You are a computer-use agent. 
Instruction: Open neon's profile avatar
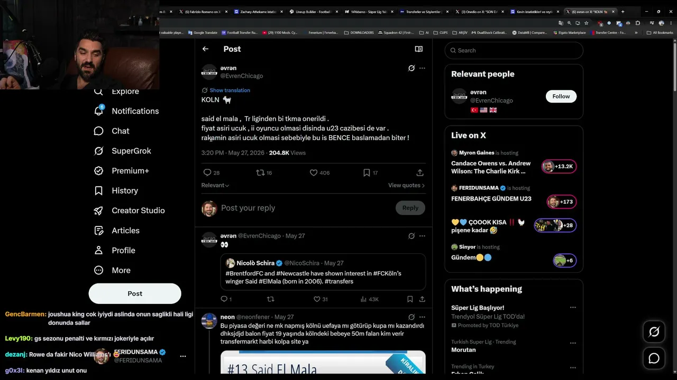point(209,321)
